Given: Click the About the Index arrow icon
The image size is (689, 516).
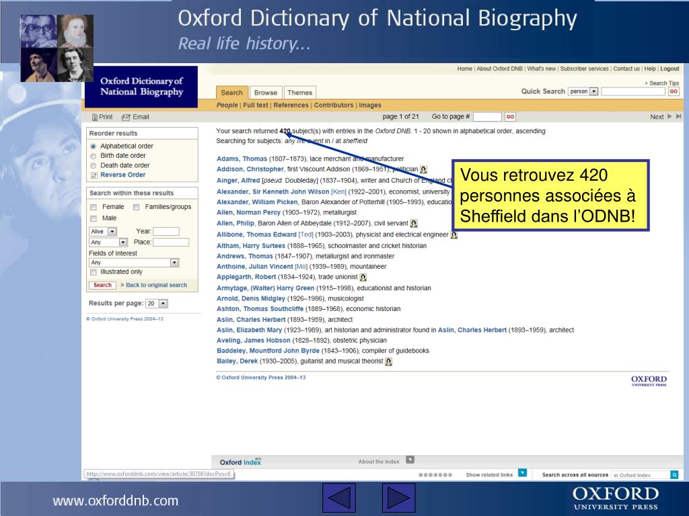Looking at the screenshot, I should tap(410, 460).
